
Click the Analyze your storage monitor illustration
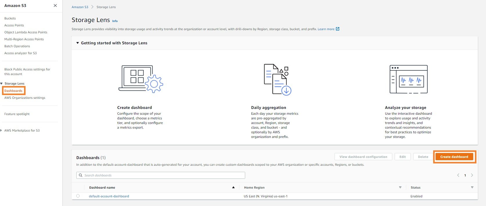(408, 79)
